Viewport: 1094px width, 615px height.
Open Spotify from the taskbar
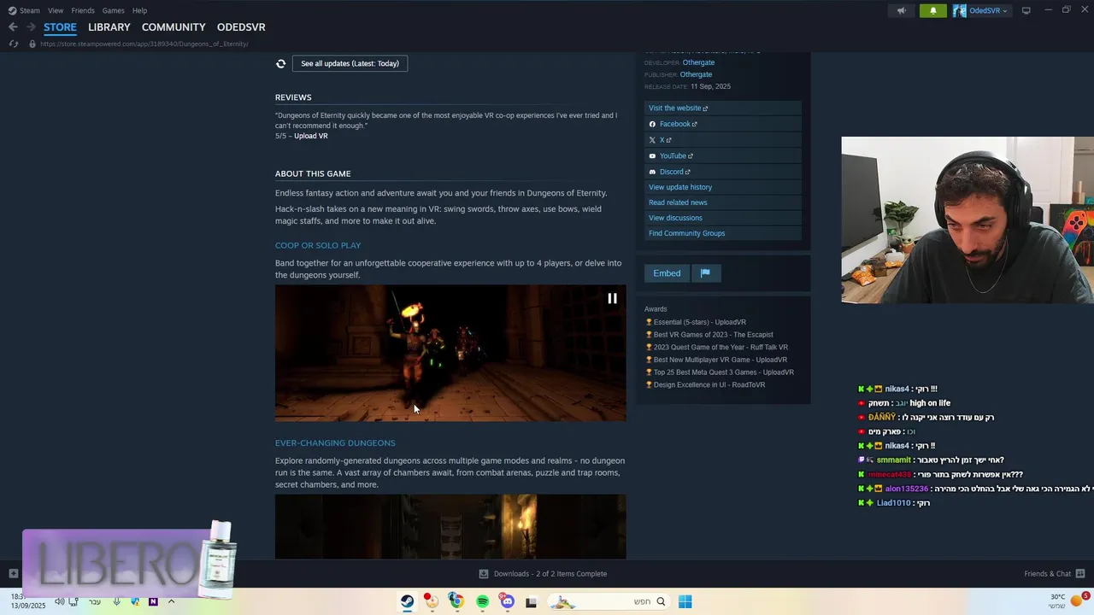click(x=482, y=601)
